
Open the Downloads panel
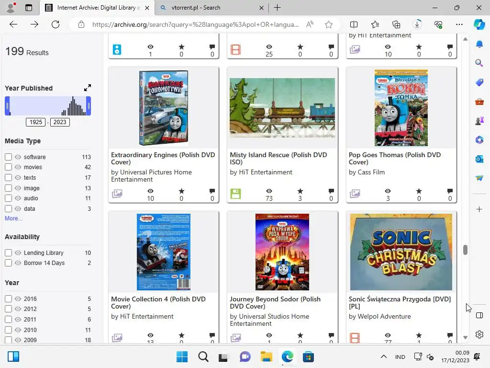tap(417, 24)
